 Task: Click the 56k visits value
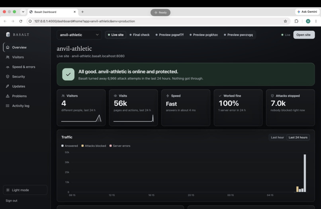point(120,103)
